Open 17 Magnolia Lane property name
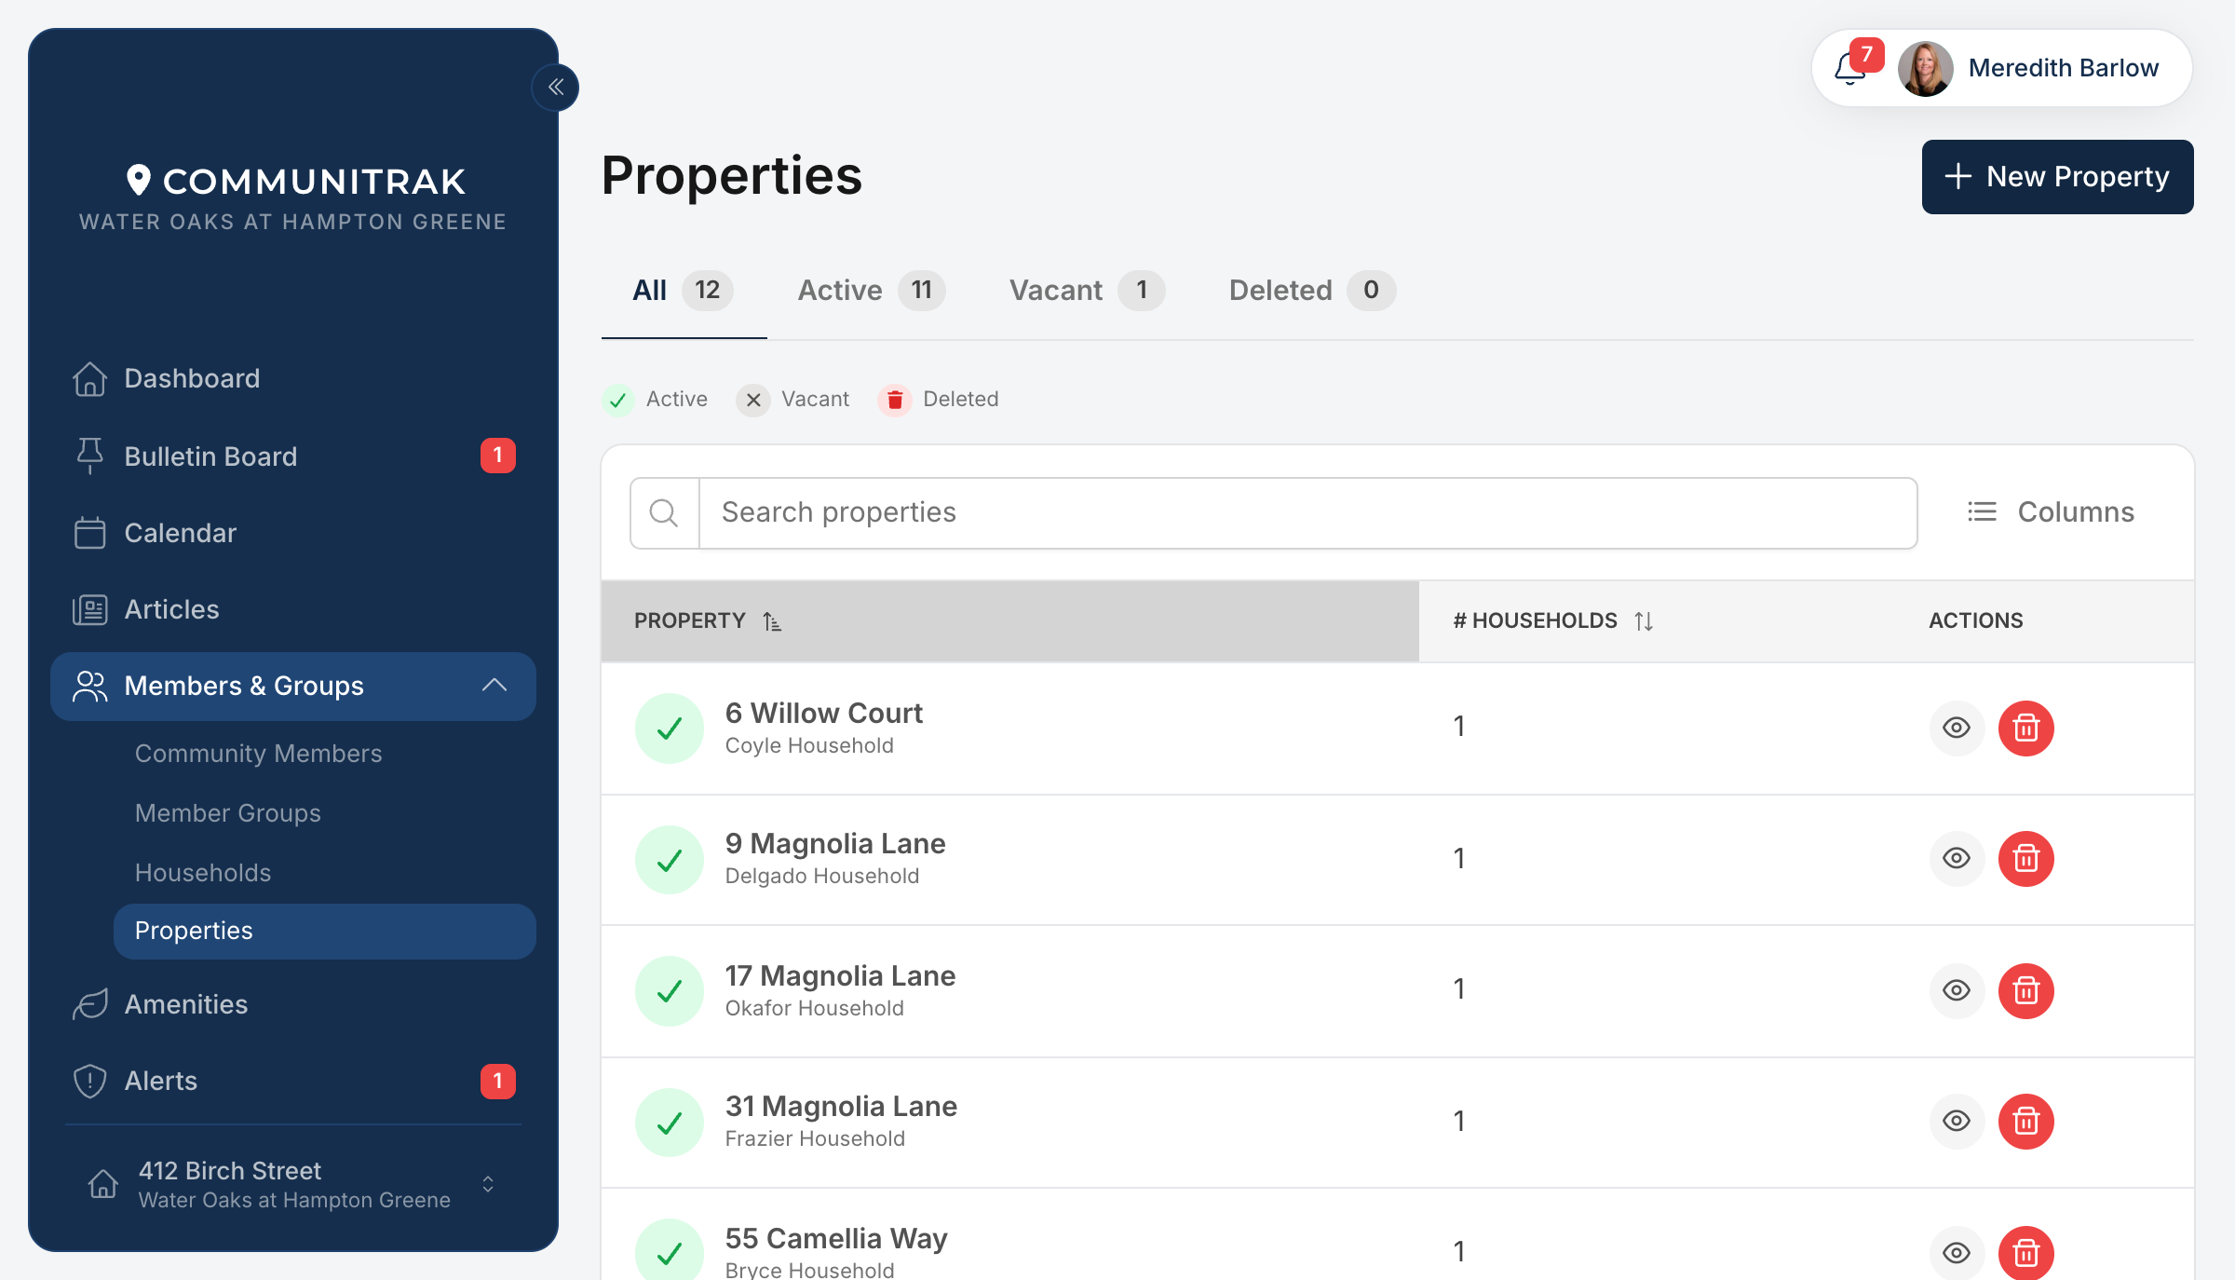 [x=840, y=975]
